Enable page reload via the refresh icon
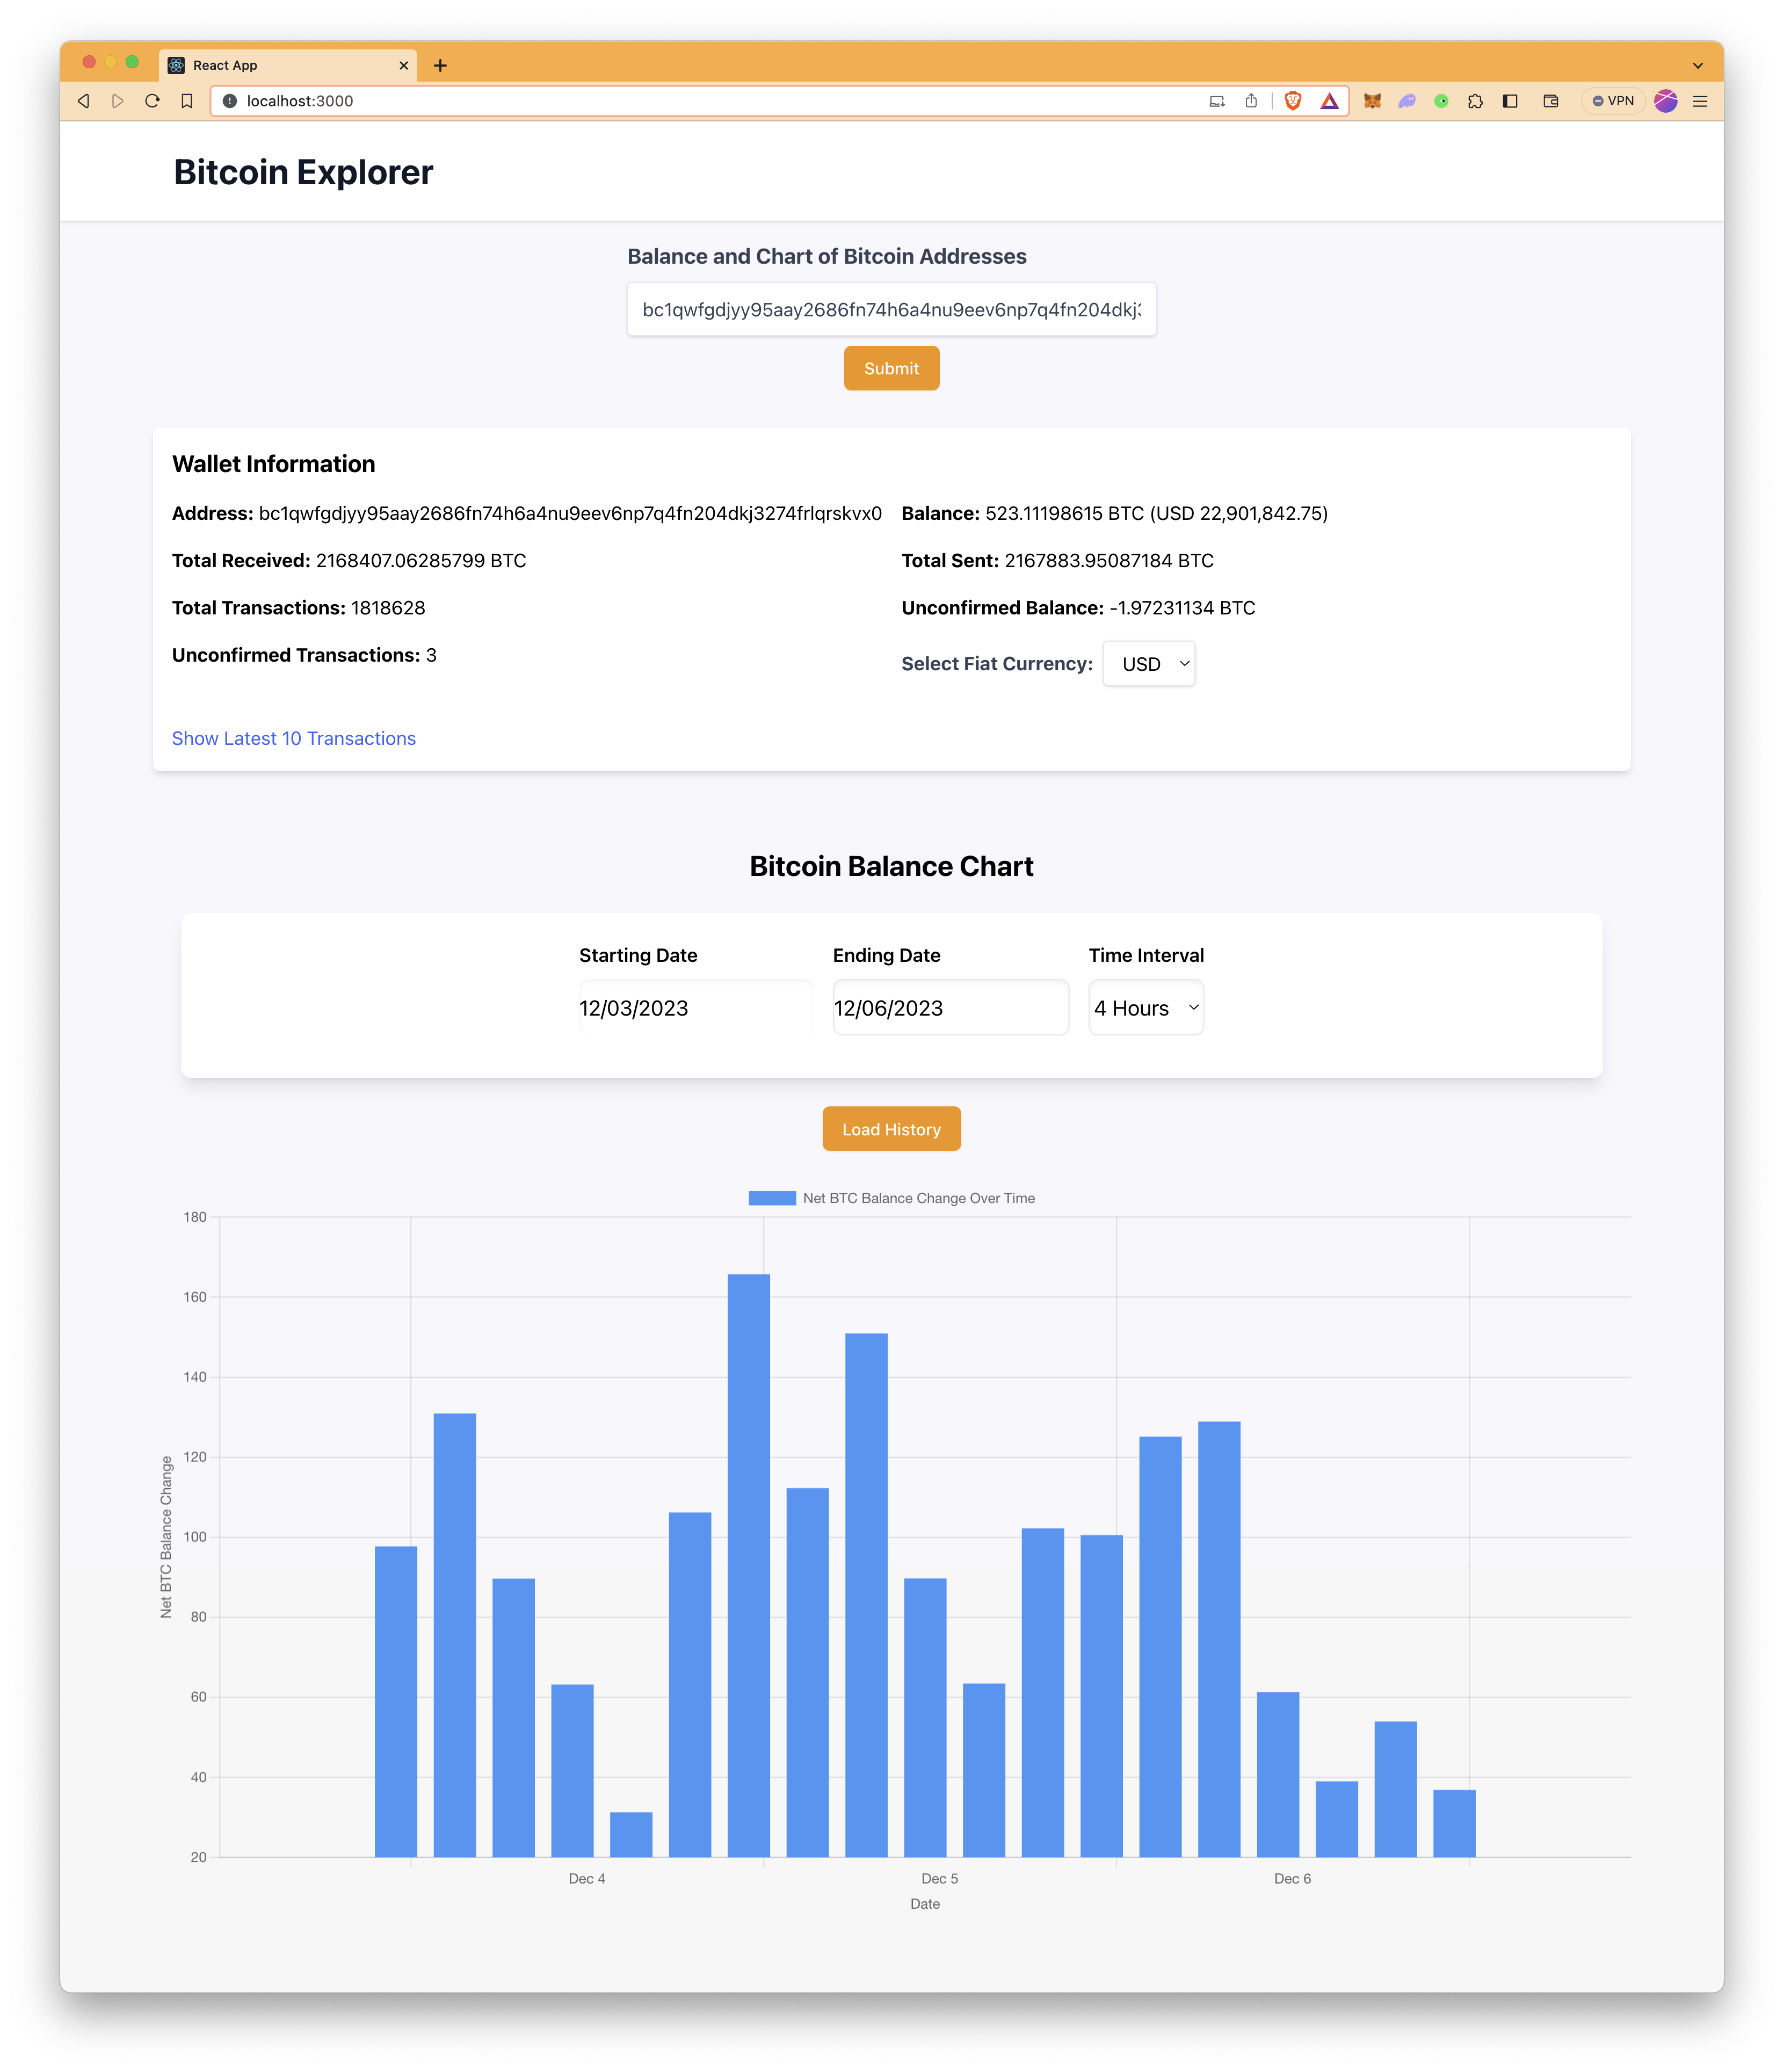This screenshot has height=2072, width=1784. coord(152,101)
